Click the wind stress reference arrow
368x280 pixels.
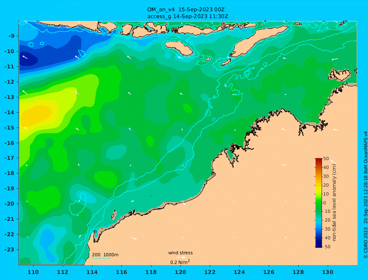point(181,257)
